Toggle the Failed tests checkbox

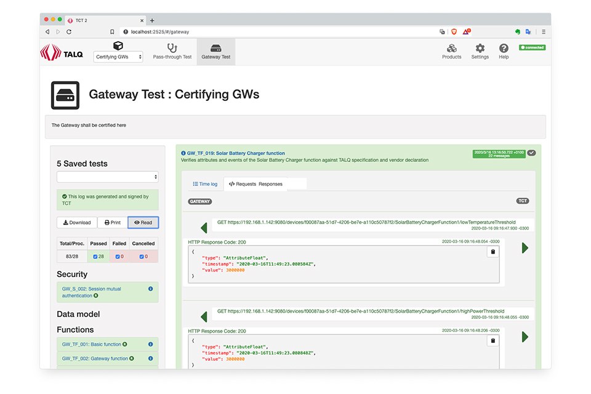coord(116,257)
